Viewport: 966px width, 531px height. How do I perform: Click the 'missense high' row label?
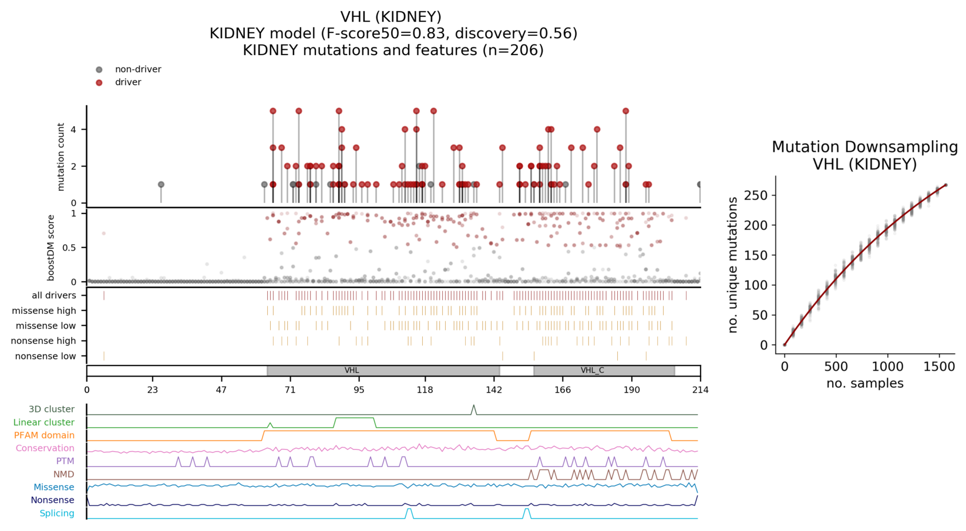click(44, 311)
